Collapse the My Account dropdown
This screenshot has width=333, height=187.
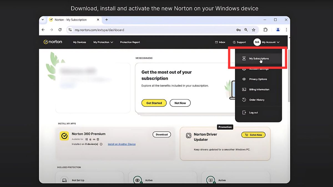click(271, 42)
